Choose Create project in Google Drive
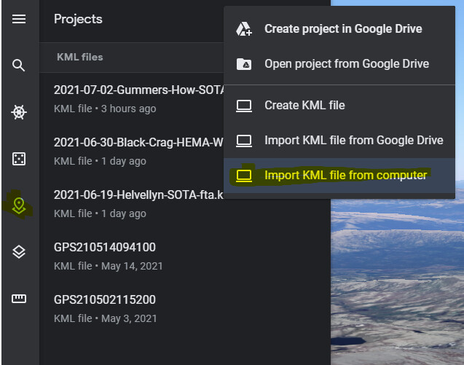This screenshot has height=365, width=464. click(342, 29)
